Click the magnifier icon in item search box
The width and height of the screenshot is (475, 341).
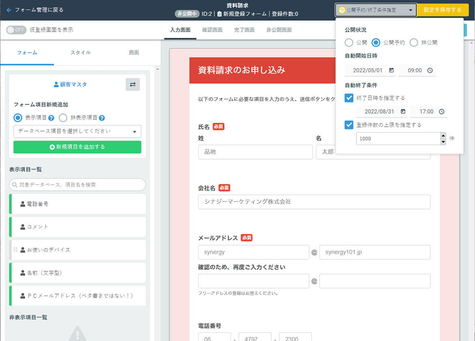pos(15,185)
